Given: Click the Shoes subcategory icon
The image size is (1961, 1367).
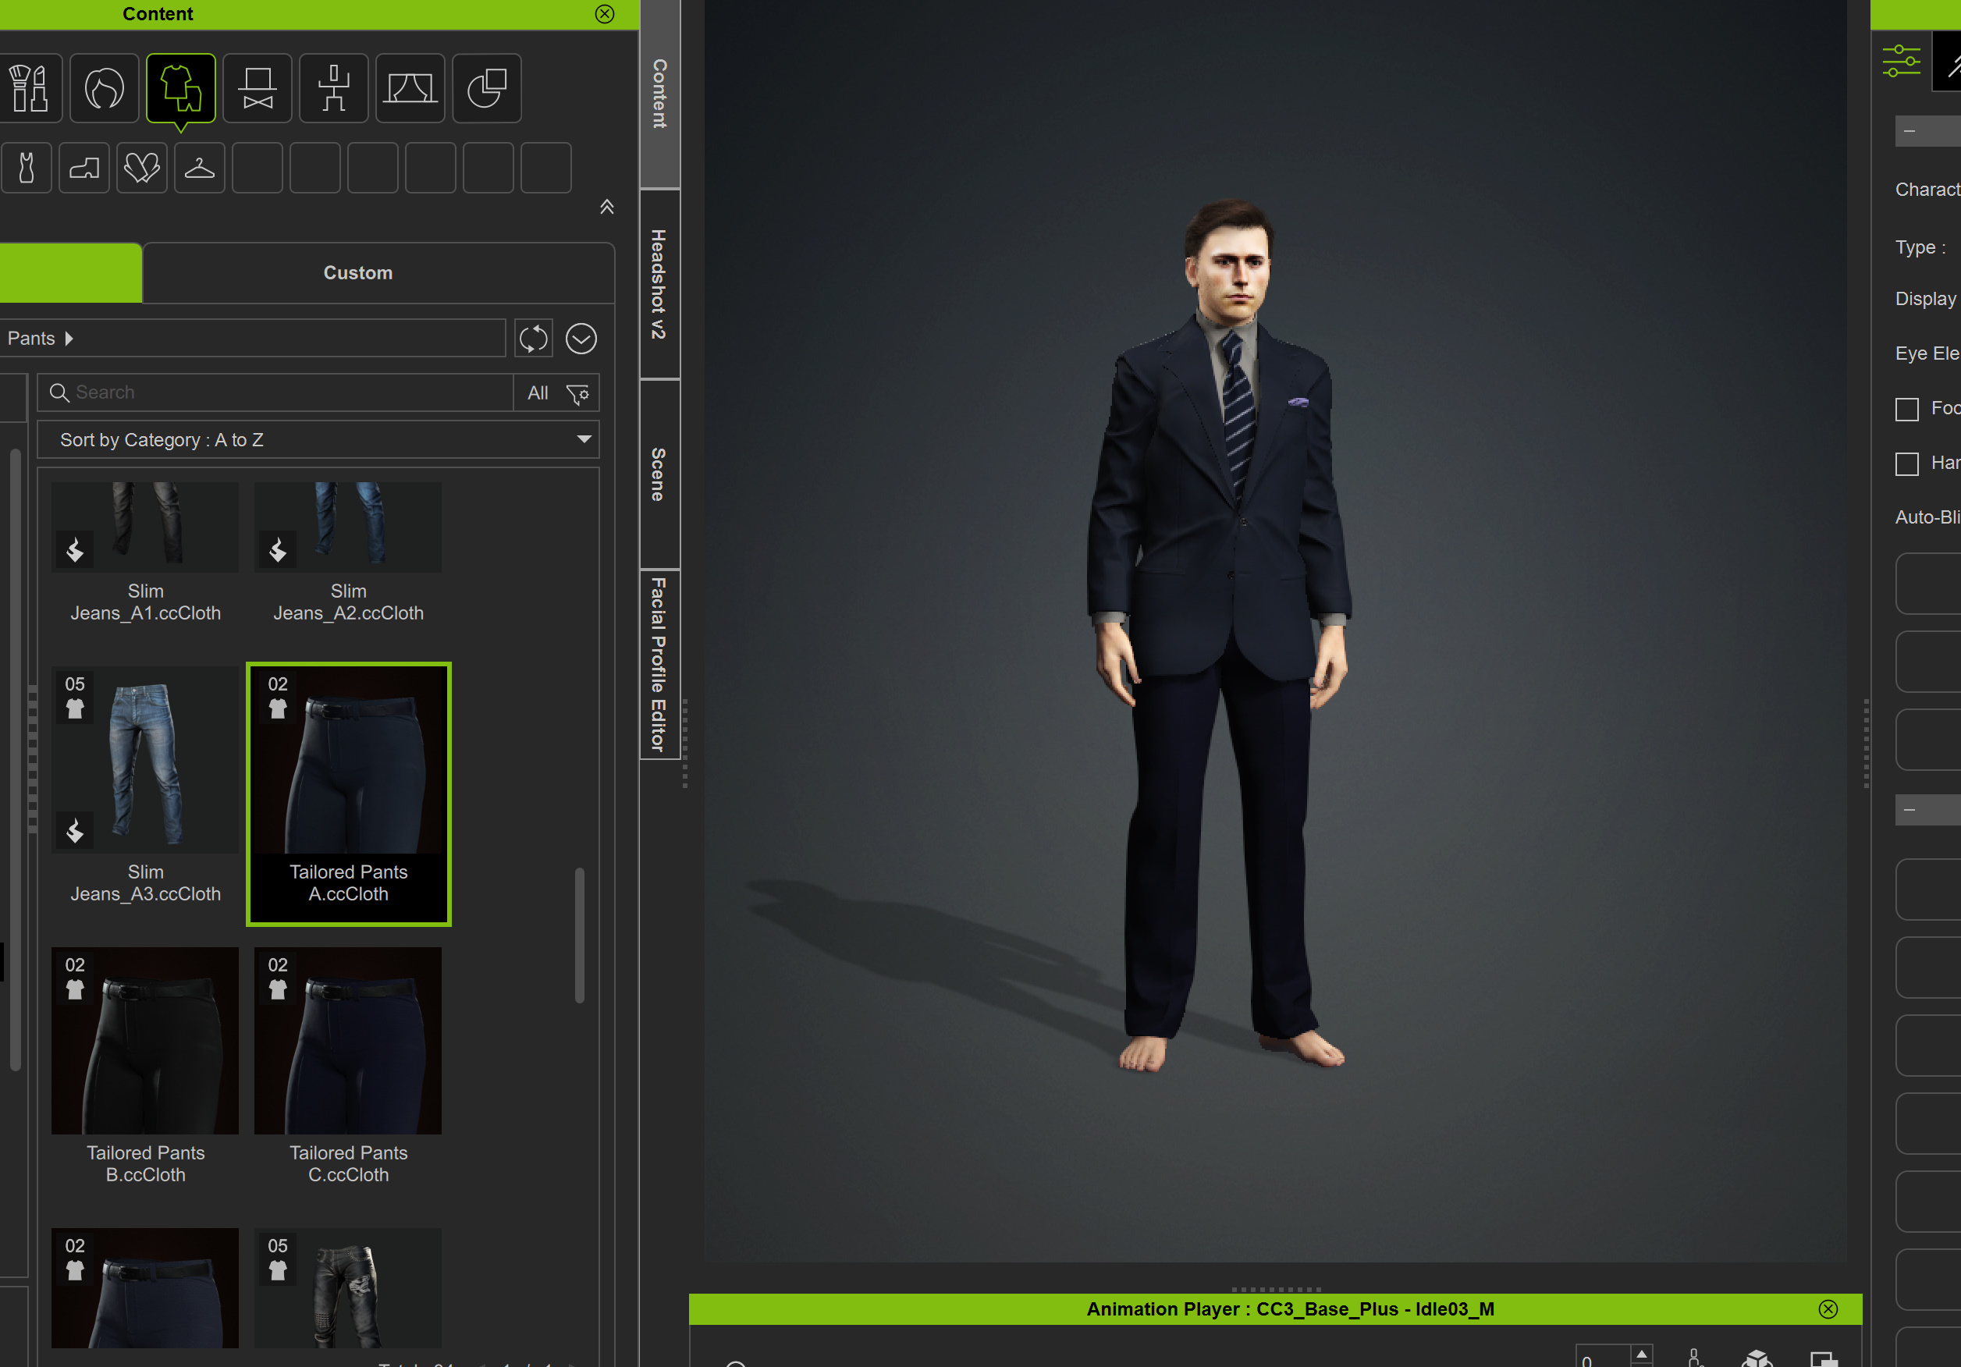Looking at the screenshot, I should click(83, 167).
